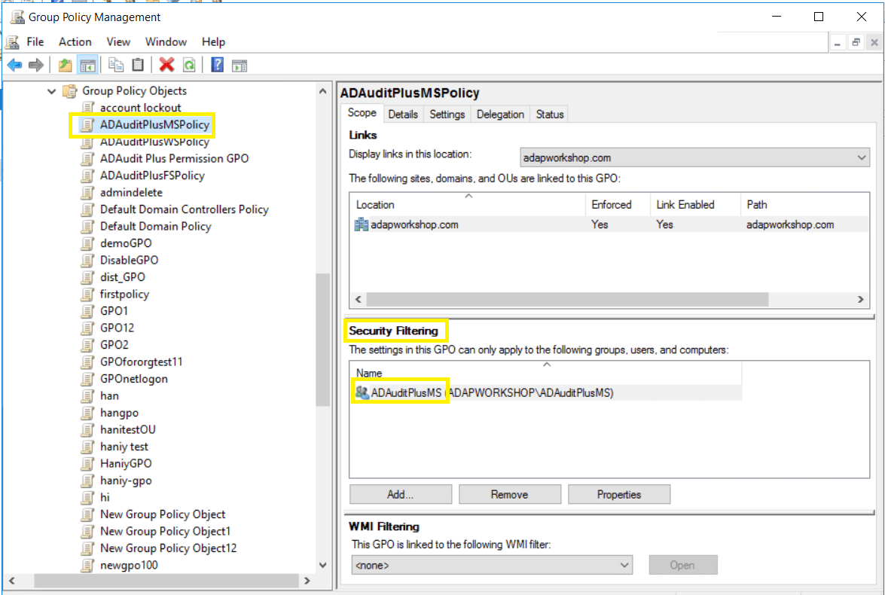Select ADAuditPlusFSPolicy in the tree
This screenshot has width=885, height=595.
[152, 175]
